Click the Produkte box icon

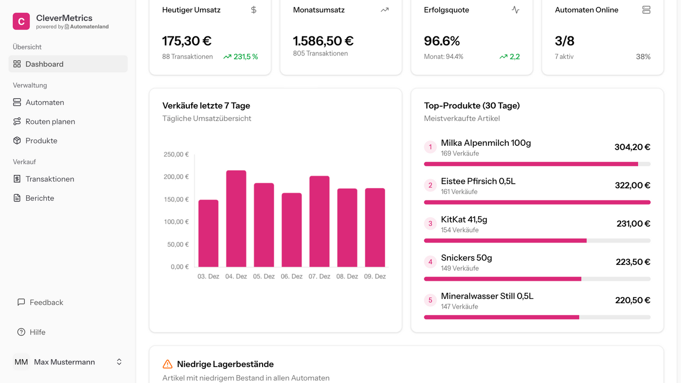point(17,140)
